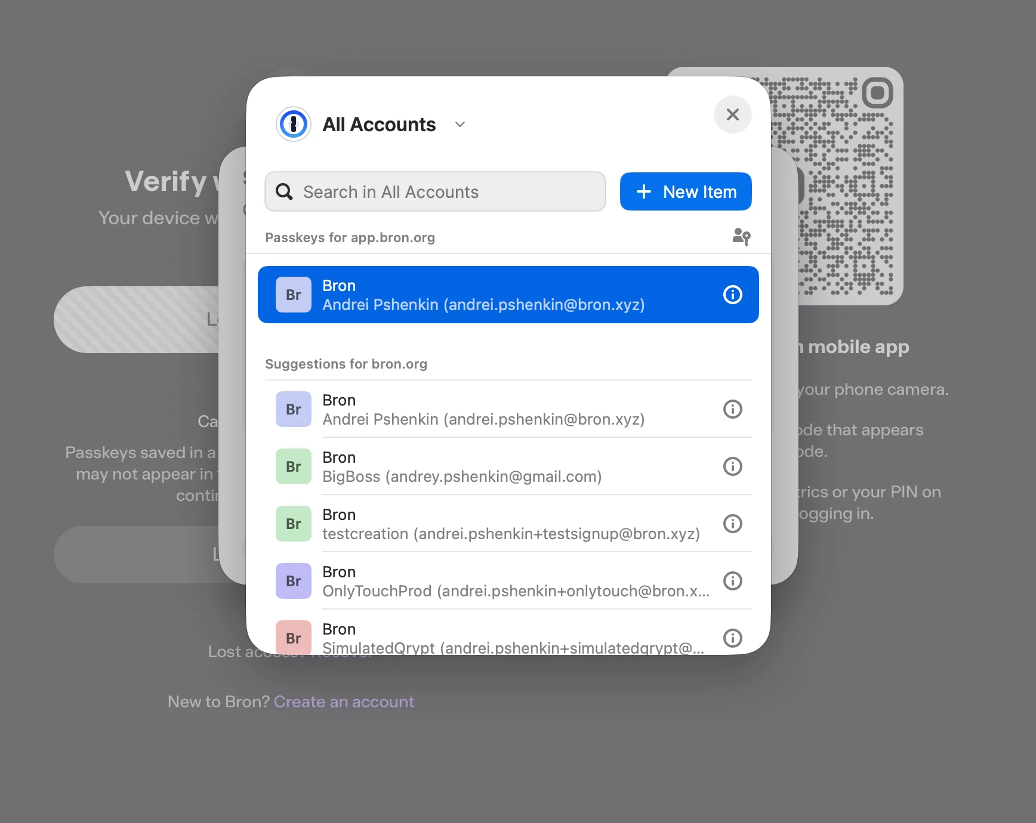1036x823 pixels.
Task: Close the 1Password popup
Action: click(733, 115)
